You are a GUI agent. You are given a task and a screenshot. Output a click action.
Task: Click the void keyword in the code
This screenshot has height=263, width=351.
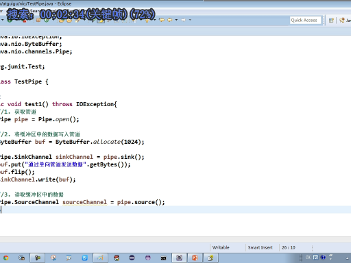tap(14, 104)
